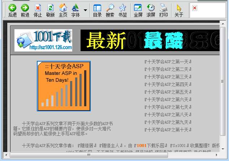This screenshot has width=229, height=161.
Task: Open the link 十天学会ASP之第一天
Action: [x=168, y=62]
